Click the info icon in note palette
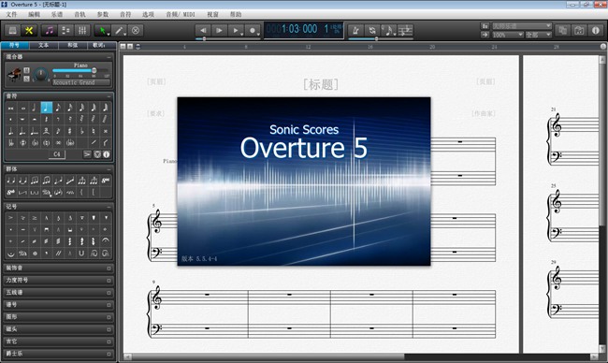The image size is (608, 363). pos(107,154)
